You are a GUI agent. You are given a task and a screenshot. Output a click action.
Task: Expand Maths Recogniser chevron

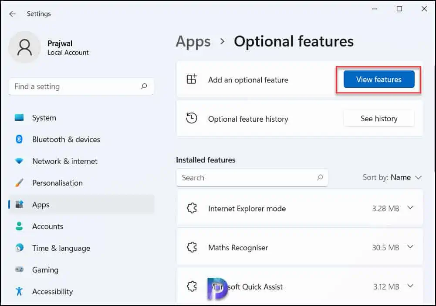[x=410, y=247]
